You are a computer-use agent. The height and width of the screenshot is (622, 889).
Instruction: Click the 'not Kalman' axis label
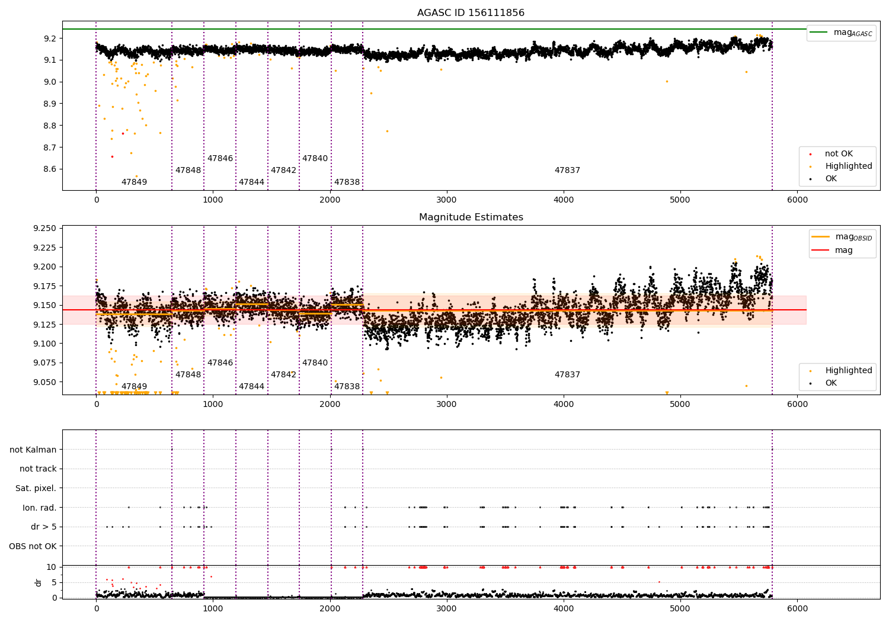tap(33, 450)
